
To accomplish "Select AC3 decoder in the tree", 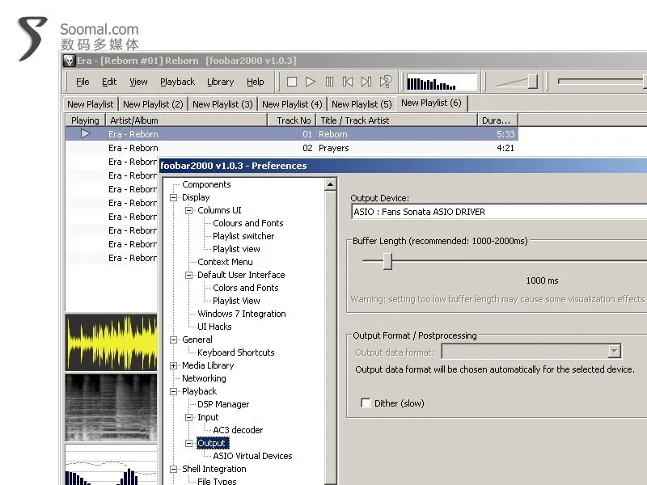I will (x=238, y=430).
